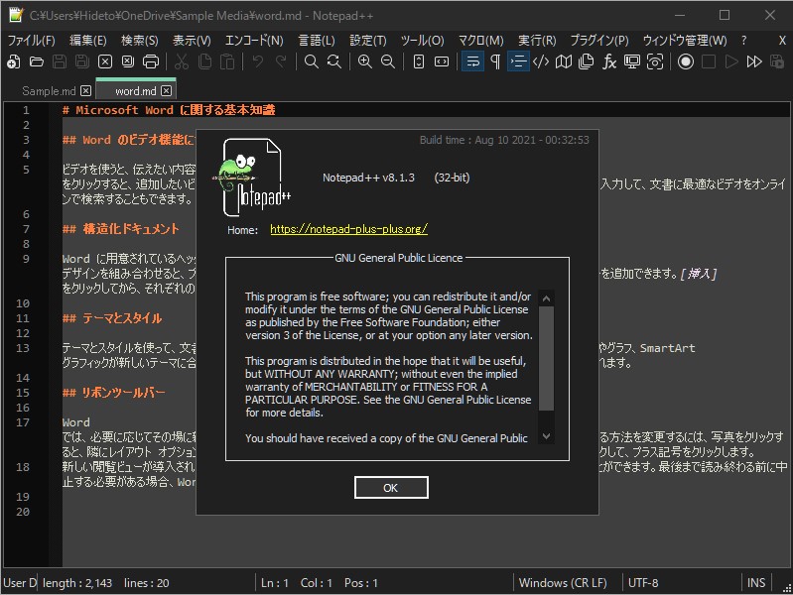Open the ファイル(F) menu
The height and width of the screenshot is (595, 793).
click(x=32, y=41)
